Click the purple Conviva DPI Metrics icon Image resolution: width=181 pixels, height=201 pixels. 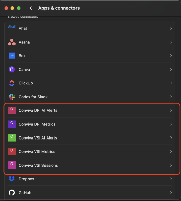tap(12, 124)
